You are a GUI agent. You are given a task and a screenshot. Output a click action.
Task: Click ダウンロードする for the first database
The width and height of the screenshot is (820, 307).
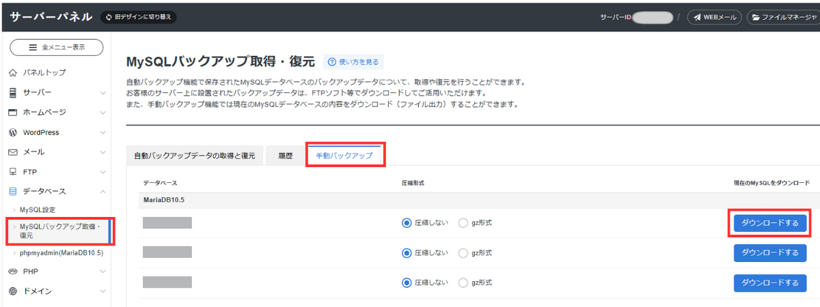pyautogui.click(x=769, y=223)
